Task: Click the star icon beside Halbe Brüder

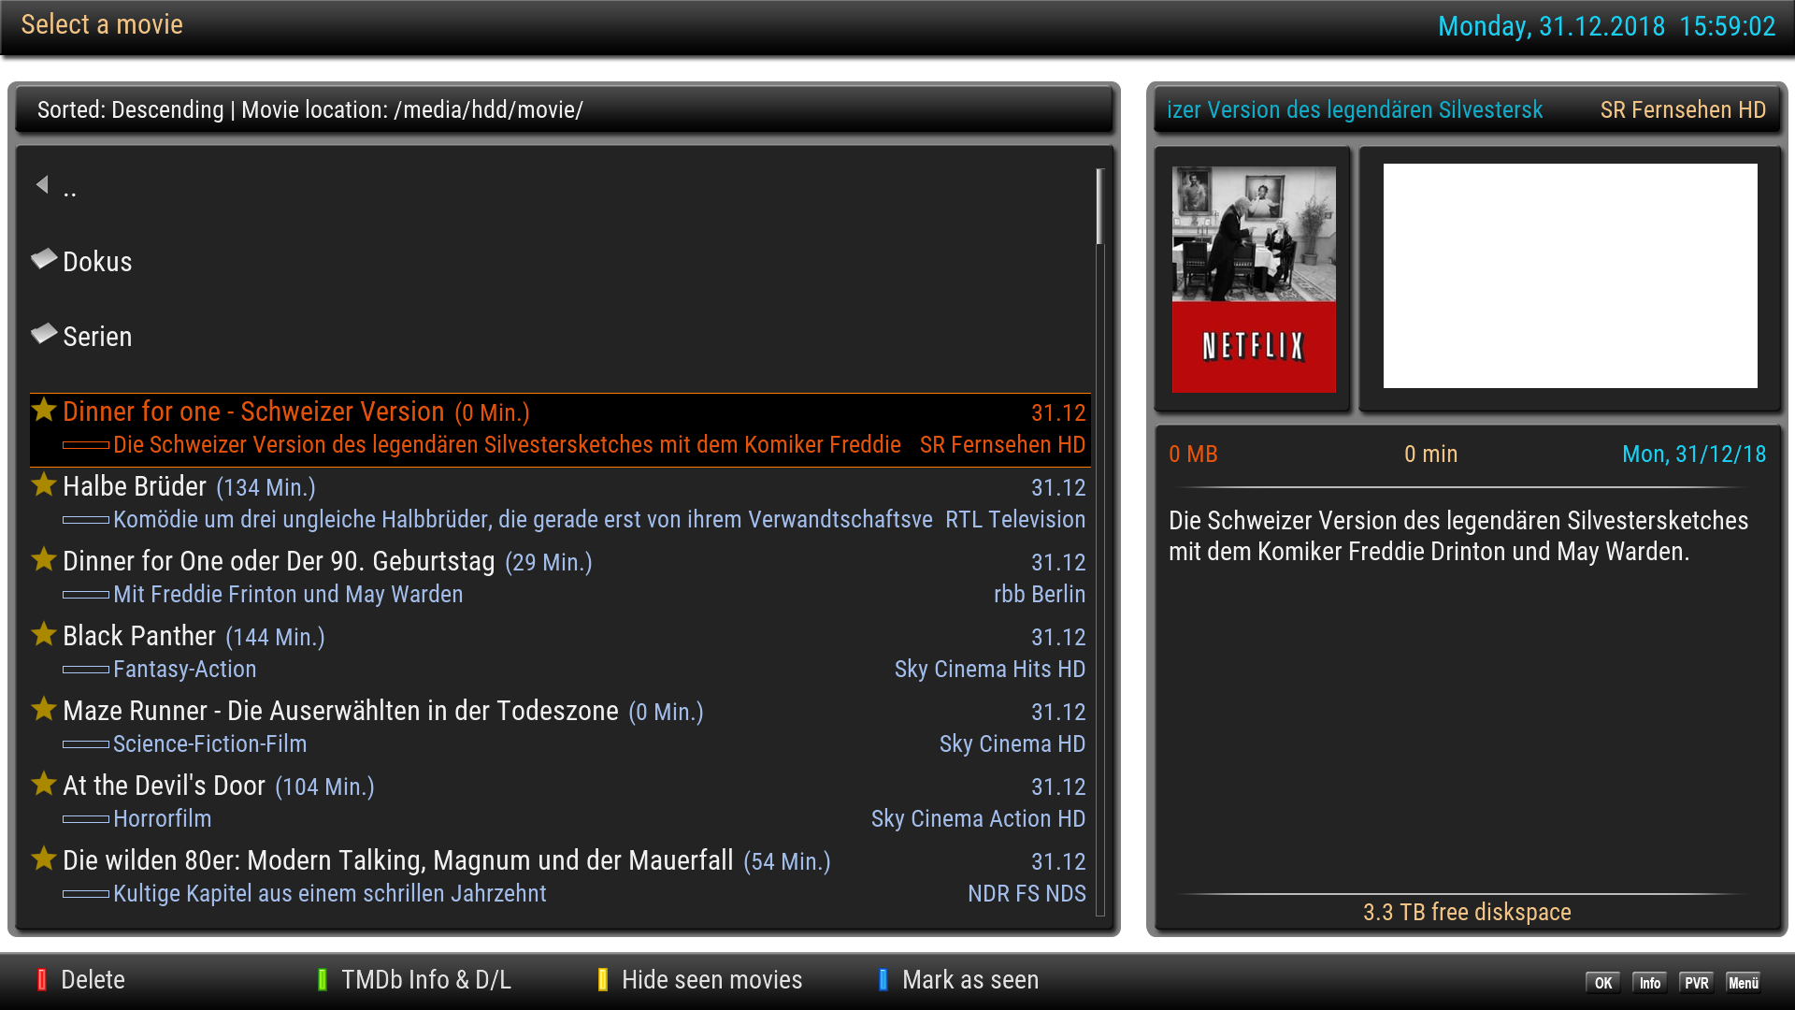Action: pyautogui.click(x=44, y=484)
